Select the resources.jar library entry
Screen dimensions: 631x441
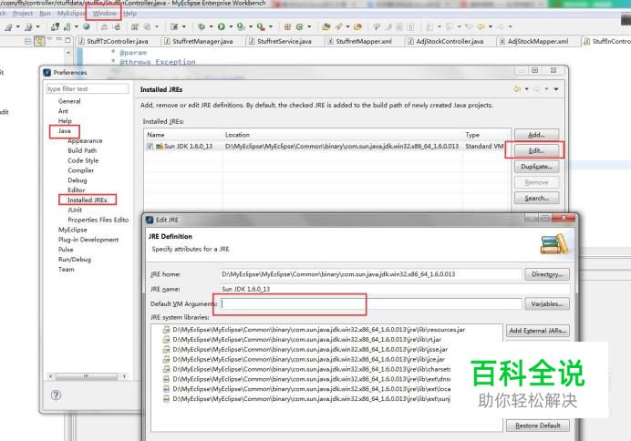pyautogui.click(x=314, y=329)
